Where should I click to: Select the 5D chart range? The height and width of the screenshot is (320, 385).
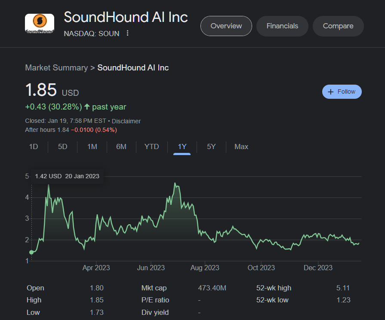pyautogui.click(x=63, y=146)
